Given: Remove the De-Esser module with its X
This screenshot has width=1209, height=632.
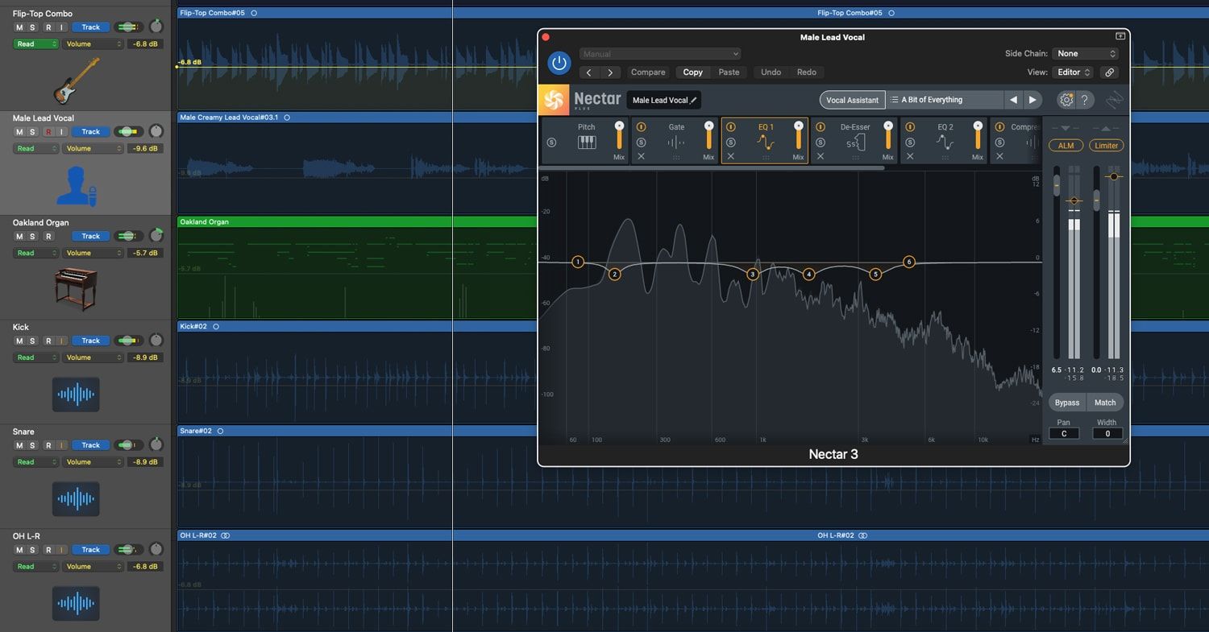Looking at the screenshot, I should 821,156.
